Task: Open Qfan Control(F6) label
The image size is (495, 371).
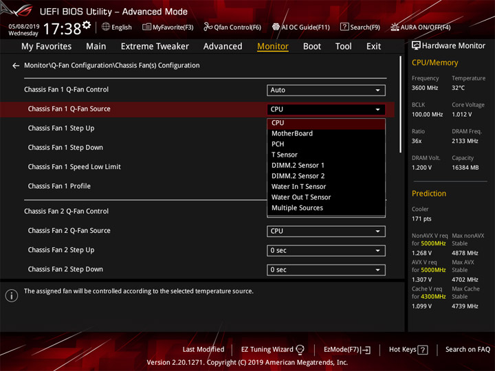Action: coord(237,27)
